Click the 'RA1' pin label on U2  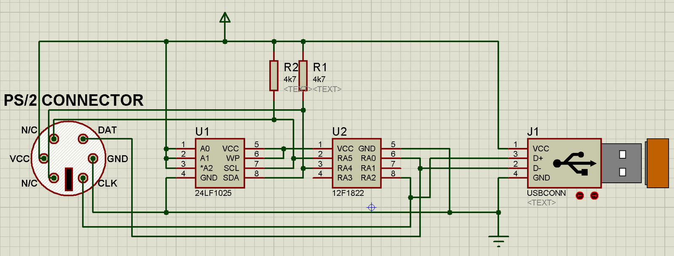tap(368, 168)
